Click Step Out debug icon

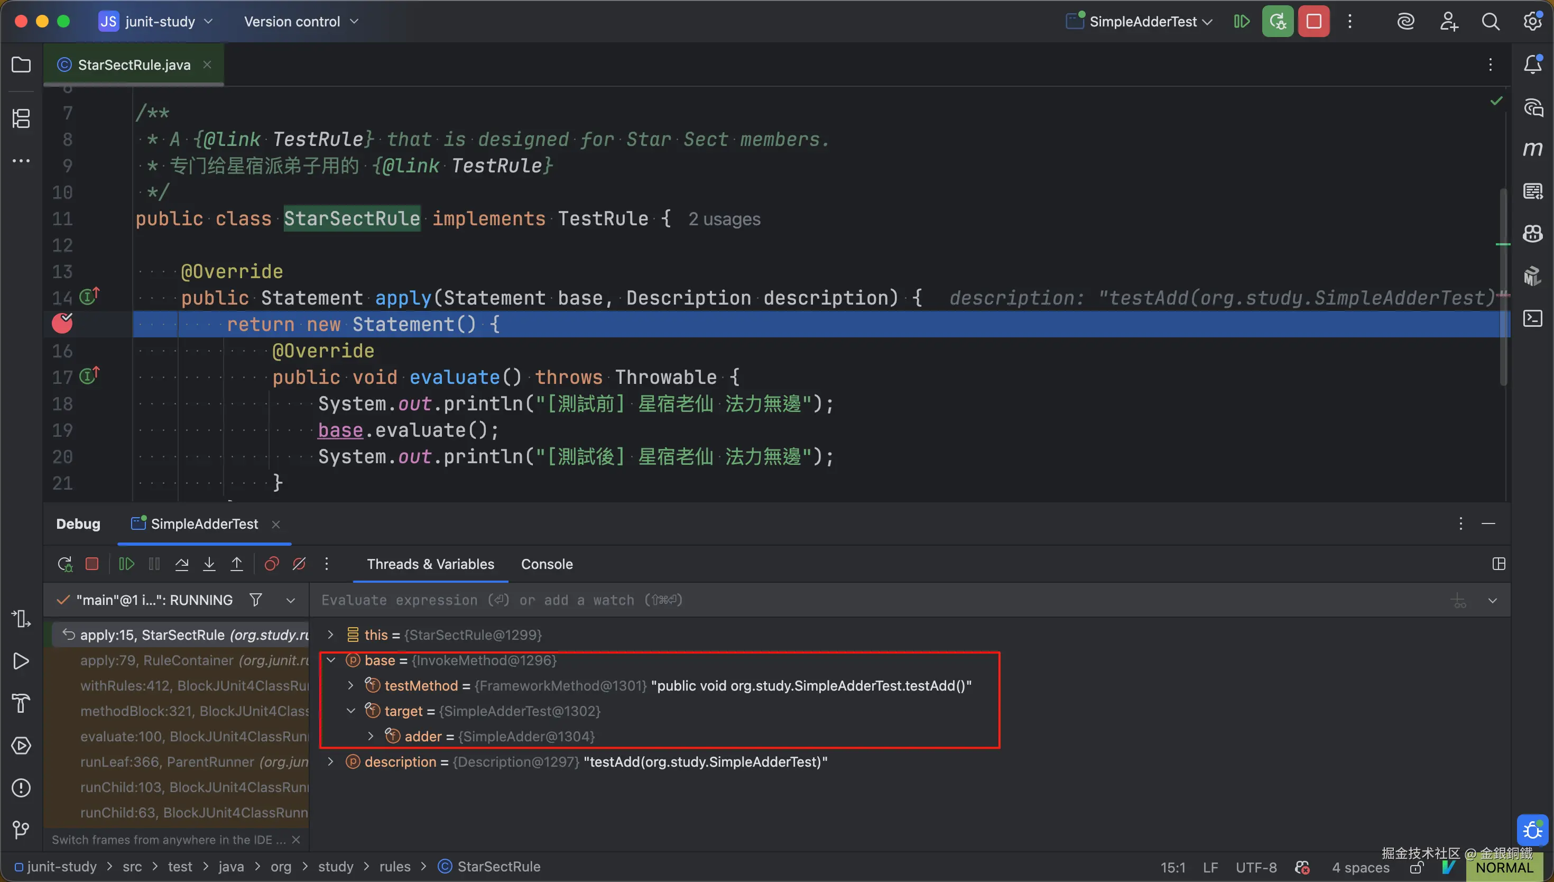(x=237, y=564)
